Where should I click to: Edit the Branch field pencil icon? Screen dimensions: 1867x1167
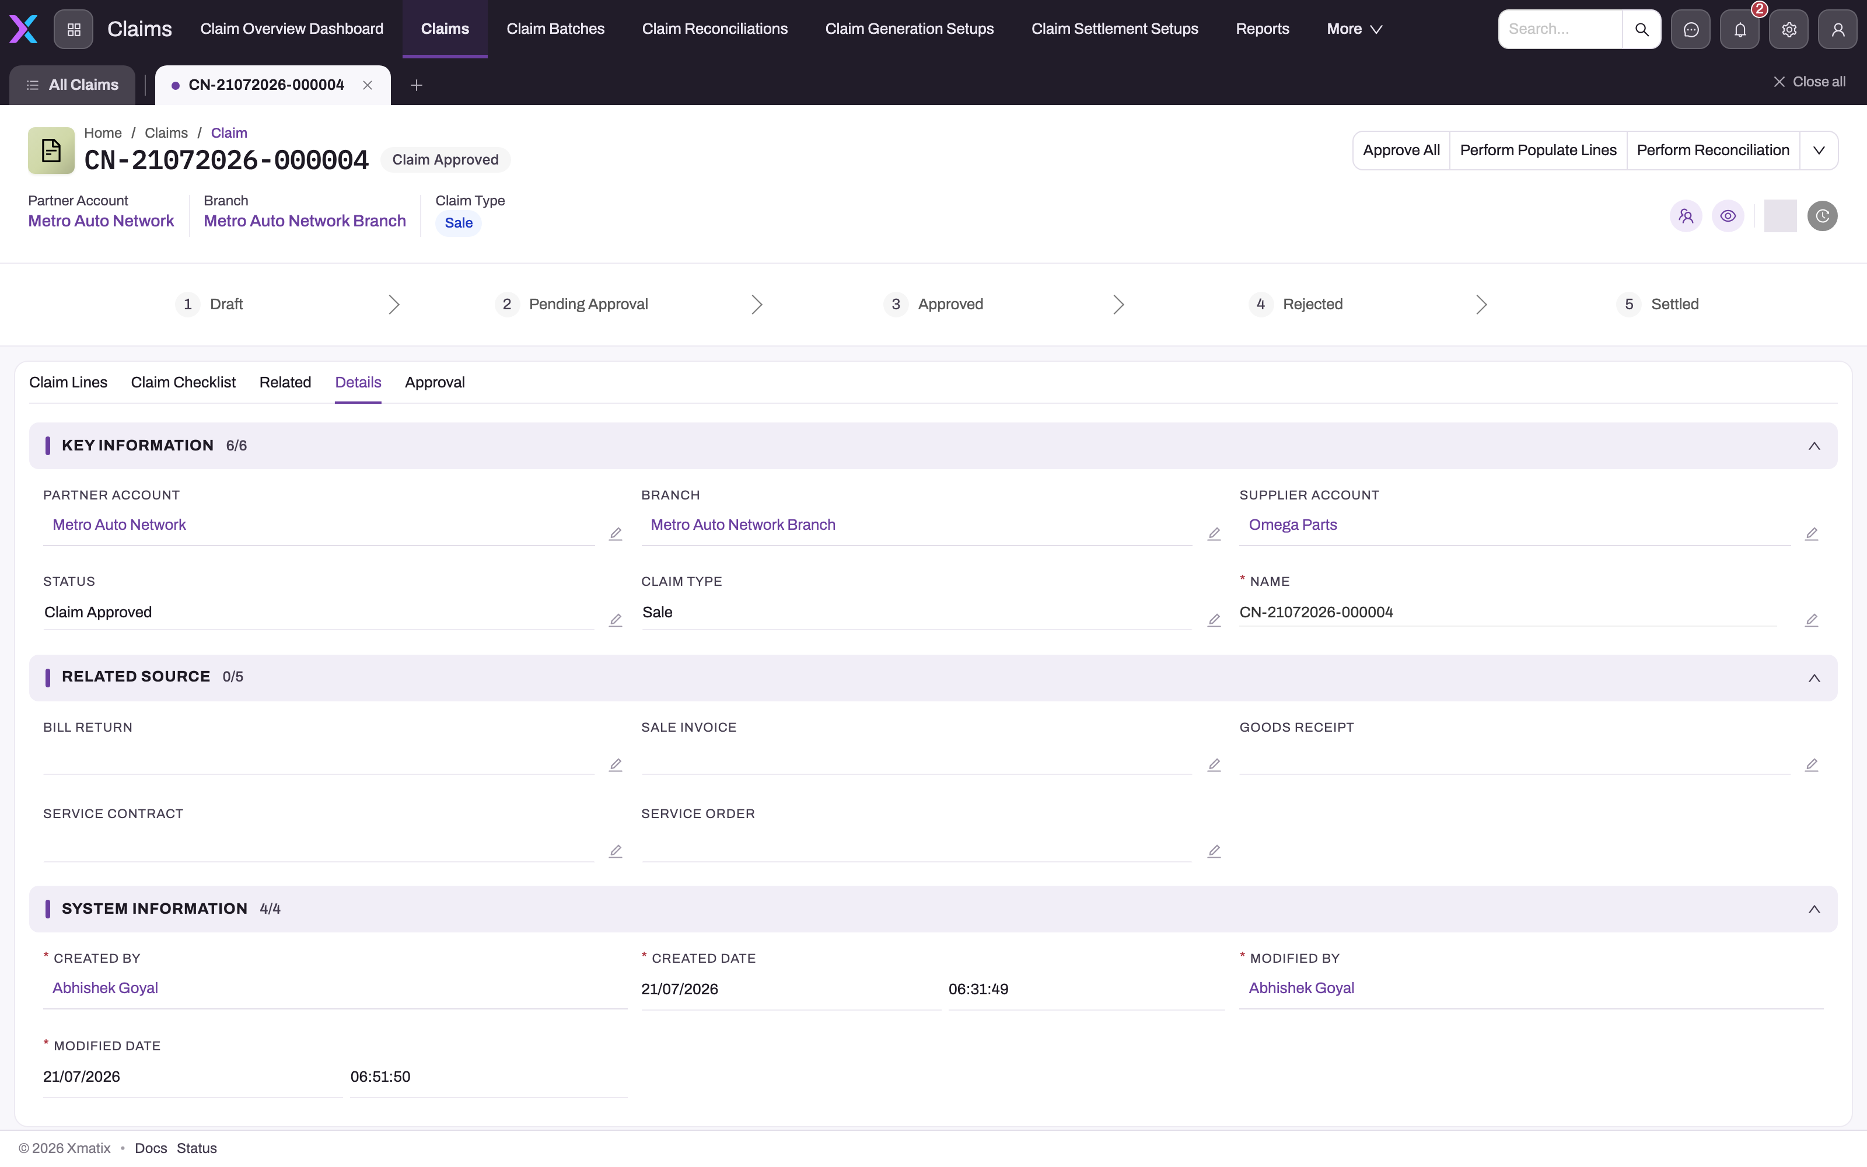click(x=1214, y=534)
